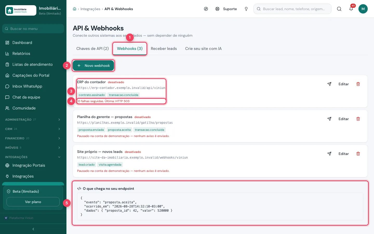Viewport: 374px width, 234px height.
Task: Click the lightbulb tips icon
Action: (x=246, y=9)
